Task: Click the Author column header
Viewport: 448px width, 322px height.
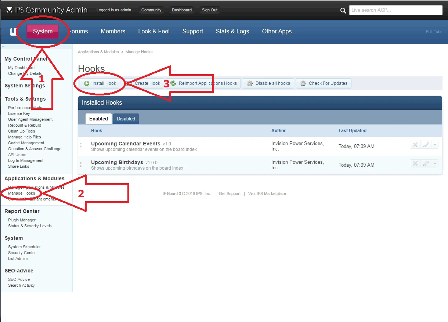Action: [x=278, y=131]
